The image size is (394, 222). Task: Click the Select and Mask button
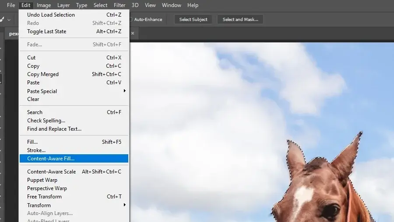point(240,19)
